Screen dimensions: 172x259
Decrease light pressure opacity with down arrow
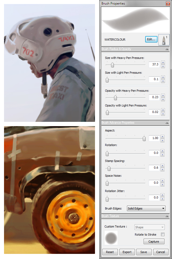[163, 114]
